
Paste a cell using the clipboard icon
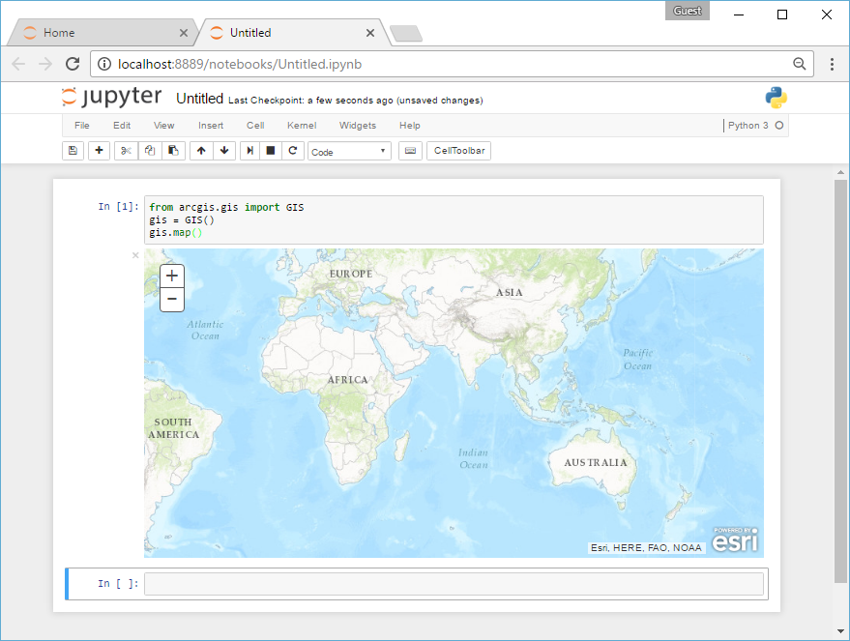tap(174, 151)
